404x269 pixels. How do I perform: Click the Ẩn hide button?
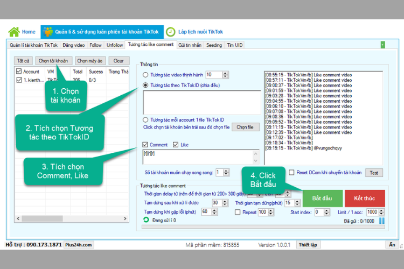click(392, 245)
